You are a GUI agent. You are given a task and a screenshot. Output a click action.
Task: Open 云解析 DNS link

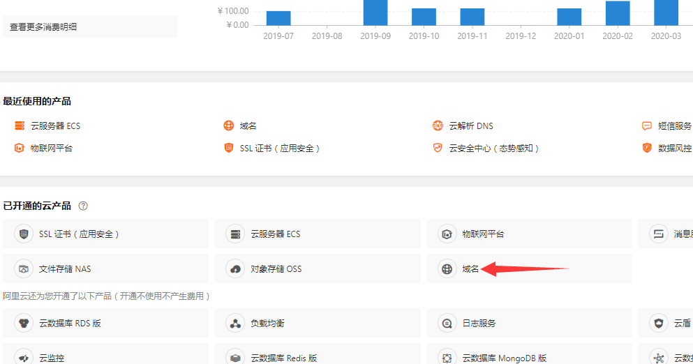(471, 126)
